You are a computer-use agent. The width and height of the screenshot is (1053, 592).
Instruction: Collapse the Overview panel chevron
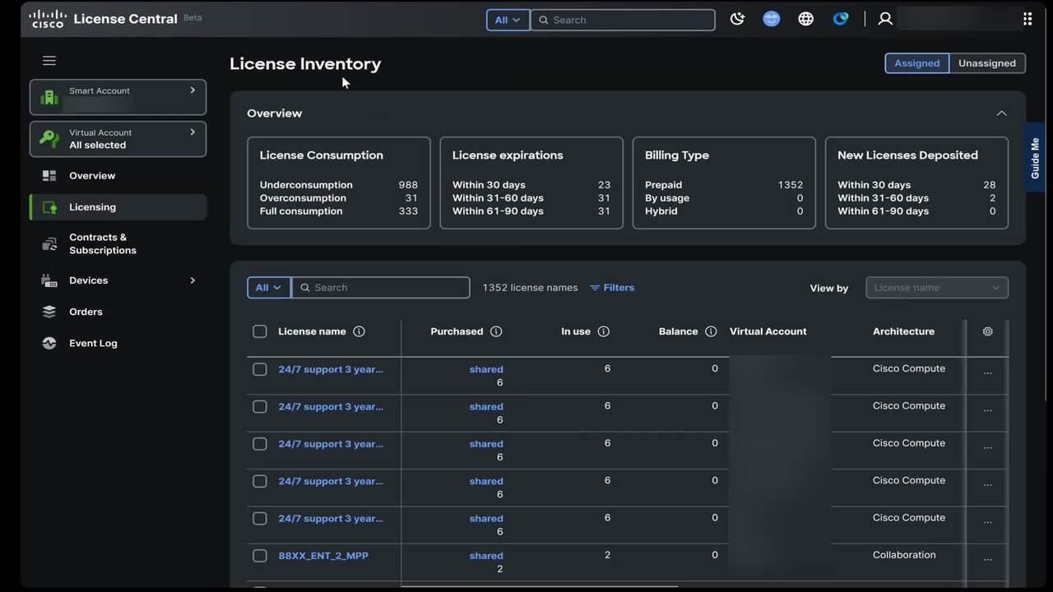pos(1001,113)
